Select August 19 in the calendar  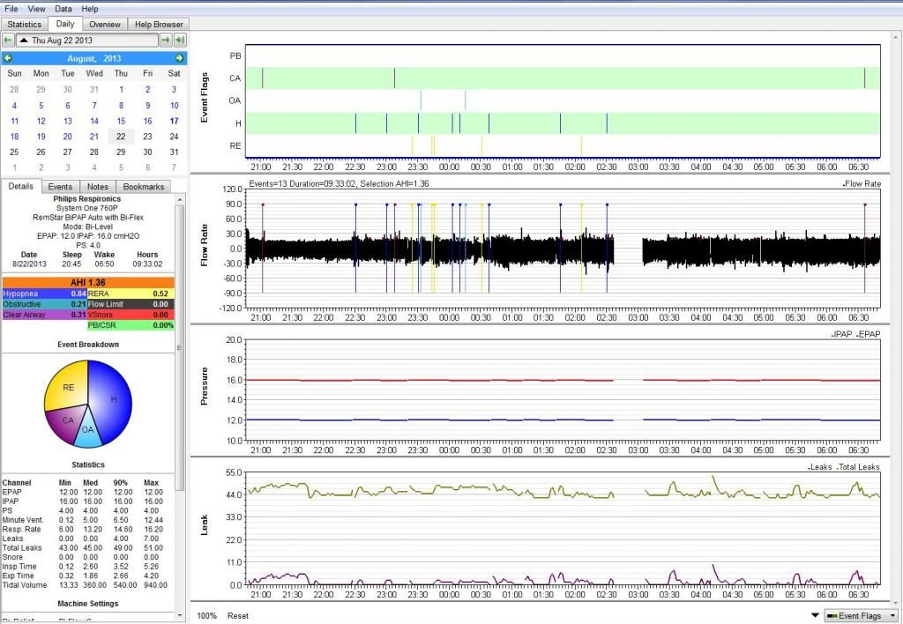tap(41, 137)
